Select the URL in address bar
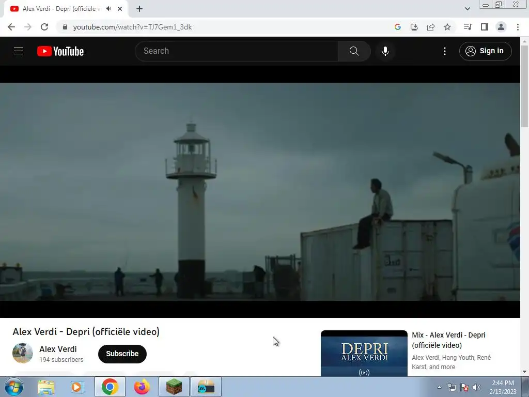Screen dimensions: 529x397 tap(132, 27)
